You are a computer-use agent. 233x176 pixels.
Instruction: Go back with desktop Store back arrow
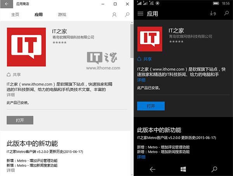pyautogui.click(x=7, y=4)
